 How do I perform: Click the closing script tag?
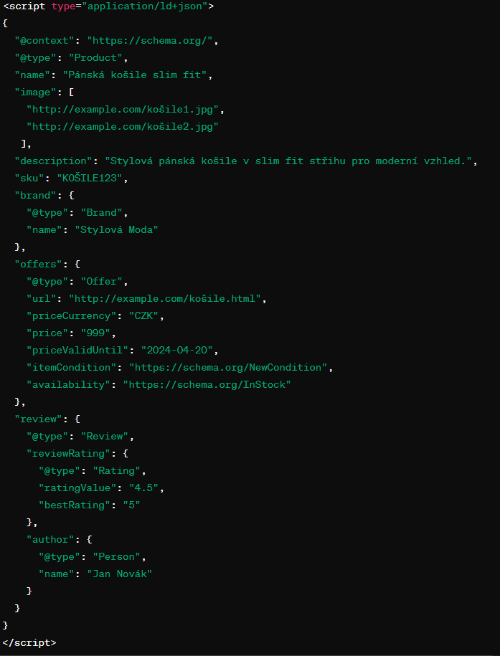point(29,642)
